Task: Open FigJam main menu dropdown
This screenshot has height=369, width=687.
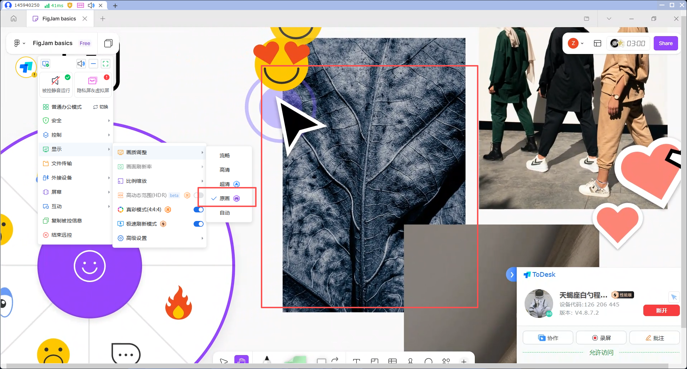Action: (19, 43)
